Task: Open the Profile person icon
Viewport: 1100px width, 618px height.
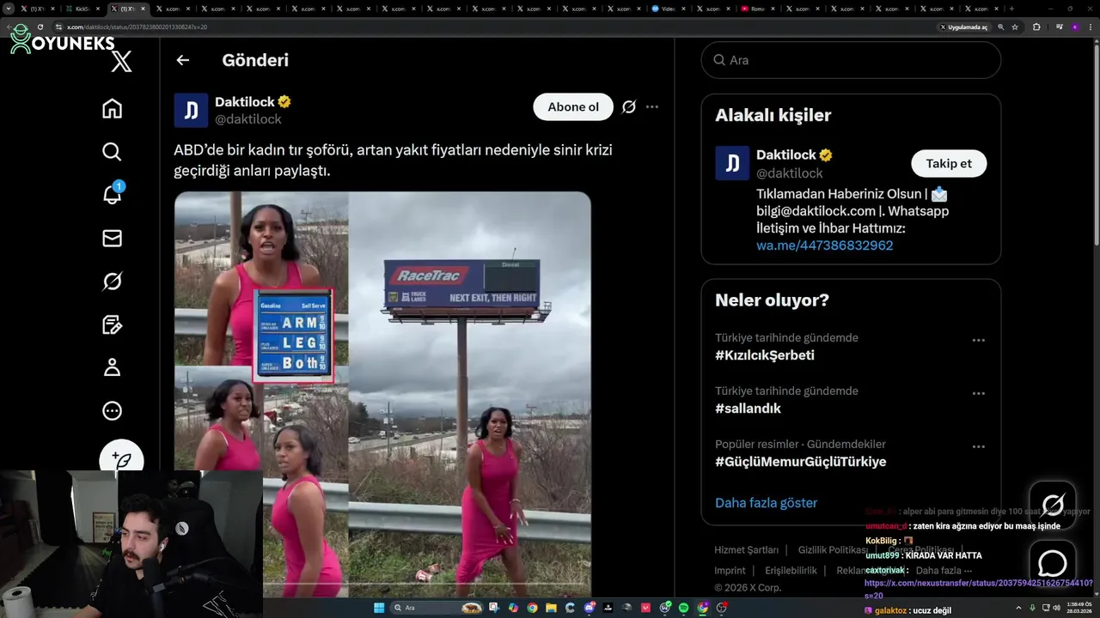Action: tap(112, 367)
